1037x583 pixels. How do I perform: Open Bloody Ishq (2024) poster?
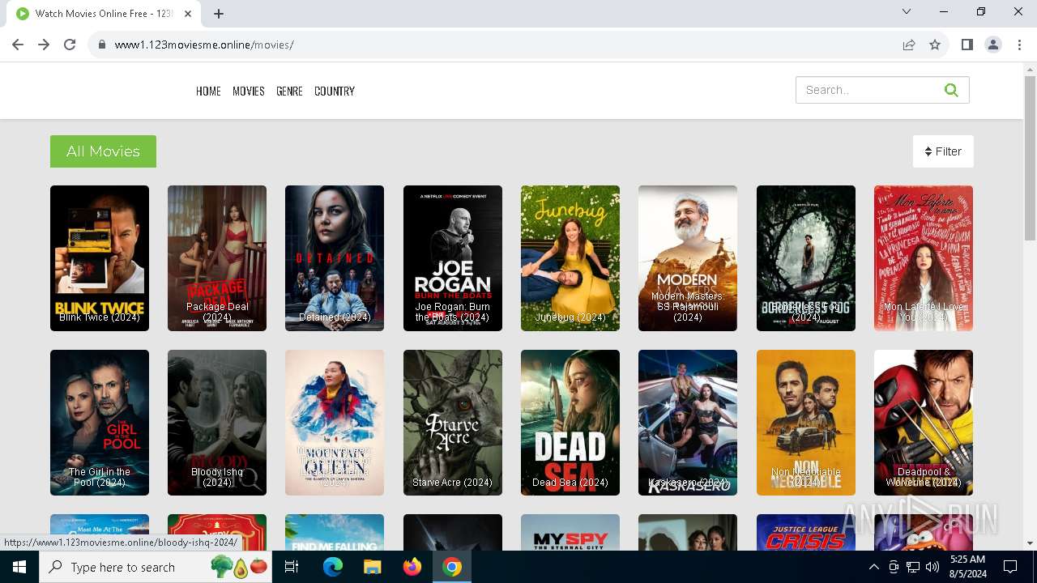(217, 423)
